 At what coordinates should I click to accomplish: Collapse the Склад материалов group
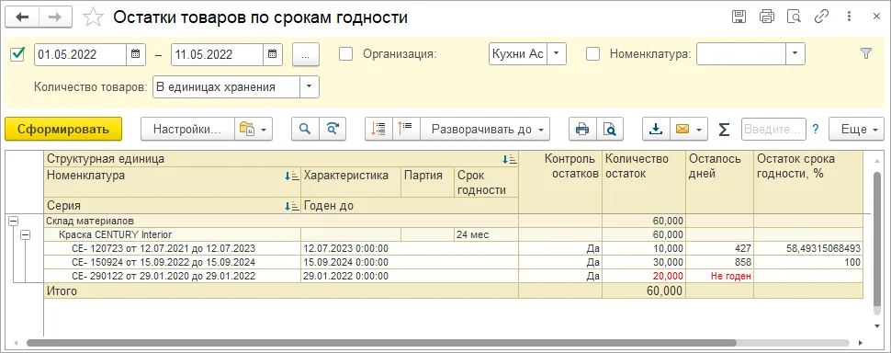tap(14, 222)
